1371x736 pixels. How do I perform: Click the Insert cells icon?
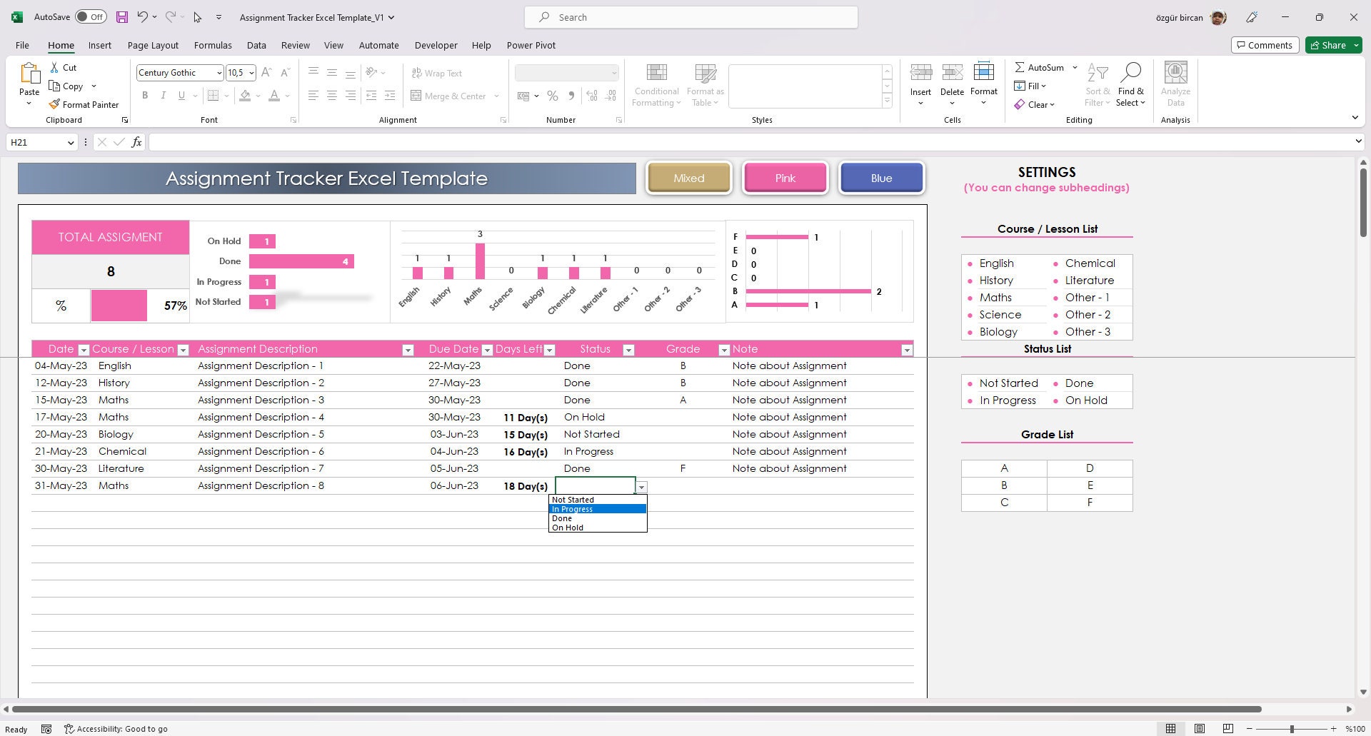(920, 72)
